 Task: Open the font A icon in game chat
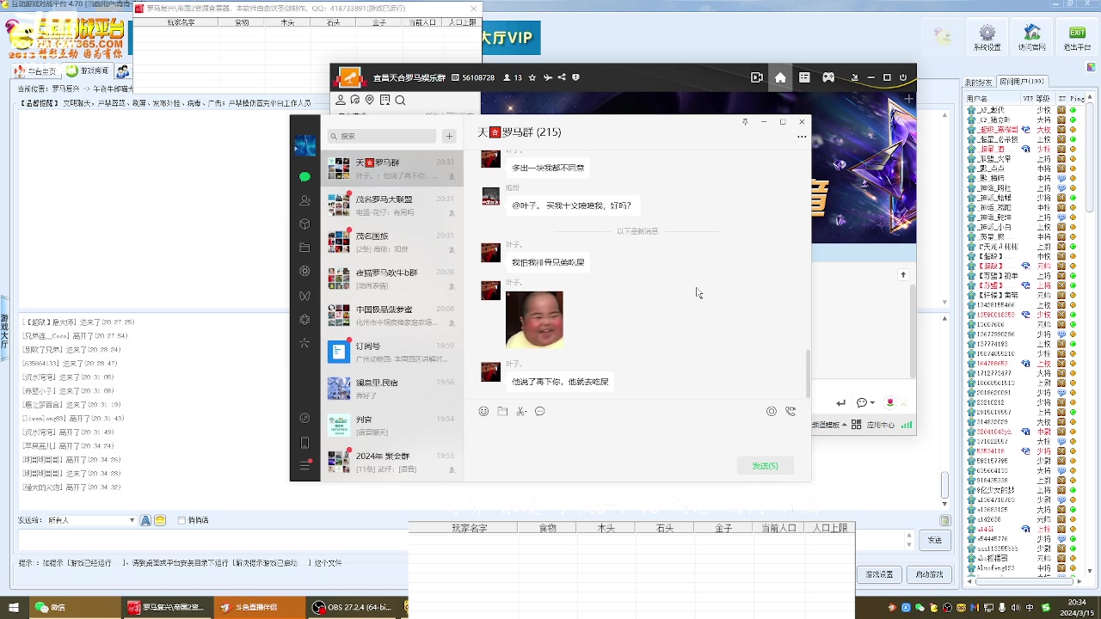[x=145, y=520]
